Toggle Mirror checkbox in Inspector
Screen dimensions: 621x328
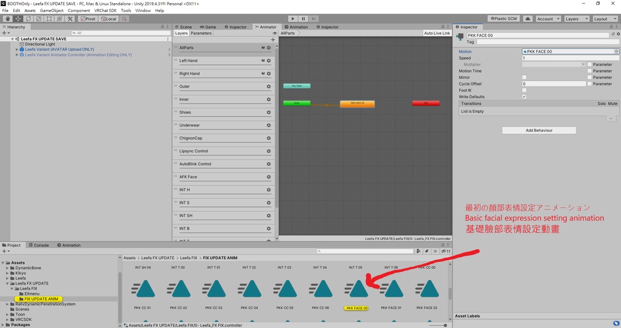(x=524, y=77)
